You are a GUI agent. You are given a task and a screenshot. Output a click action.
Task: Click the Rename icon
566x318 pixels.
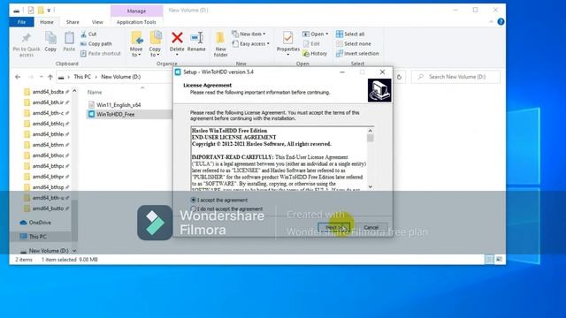pyautogui.click(x=196, y=37)
